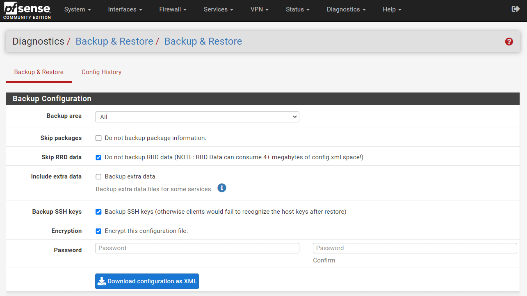Open the Interfaces menu
The height and width of the screenshot is (296, 527).
coord(125,9)
